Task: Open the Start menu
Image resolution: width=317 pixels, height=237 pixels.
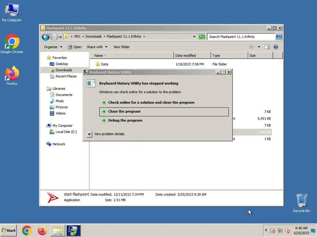Action: click(8, 231)
